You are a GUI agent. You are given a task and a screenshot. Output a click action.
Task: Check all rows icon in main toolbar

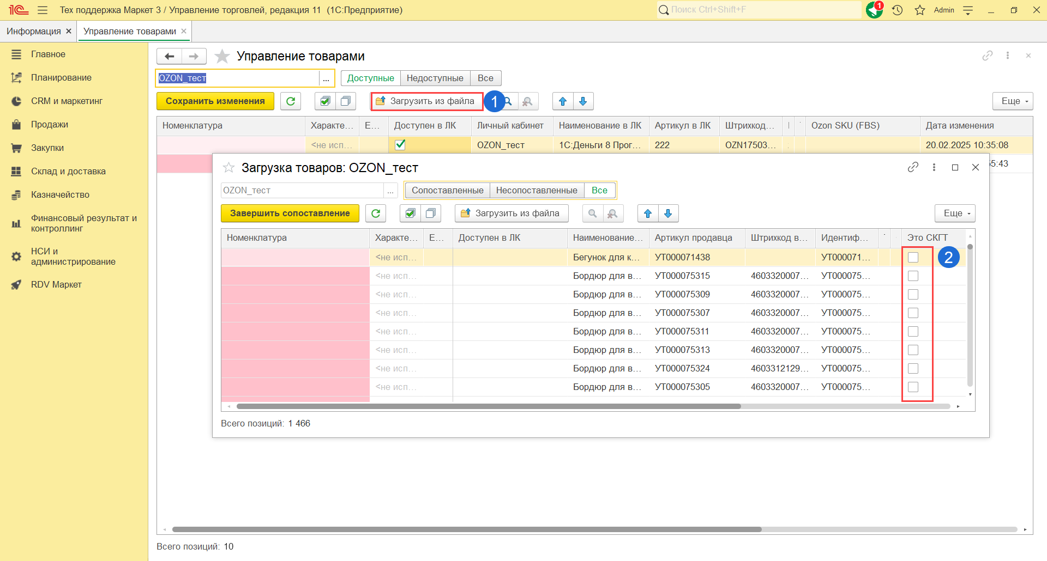(325, 101)
